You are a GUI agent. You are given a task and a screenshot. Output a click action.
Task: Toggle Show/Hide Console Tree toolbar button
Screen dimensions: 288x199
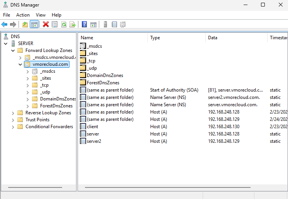[34, 24]
